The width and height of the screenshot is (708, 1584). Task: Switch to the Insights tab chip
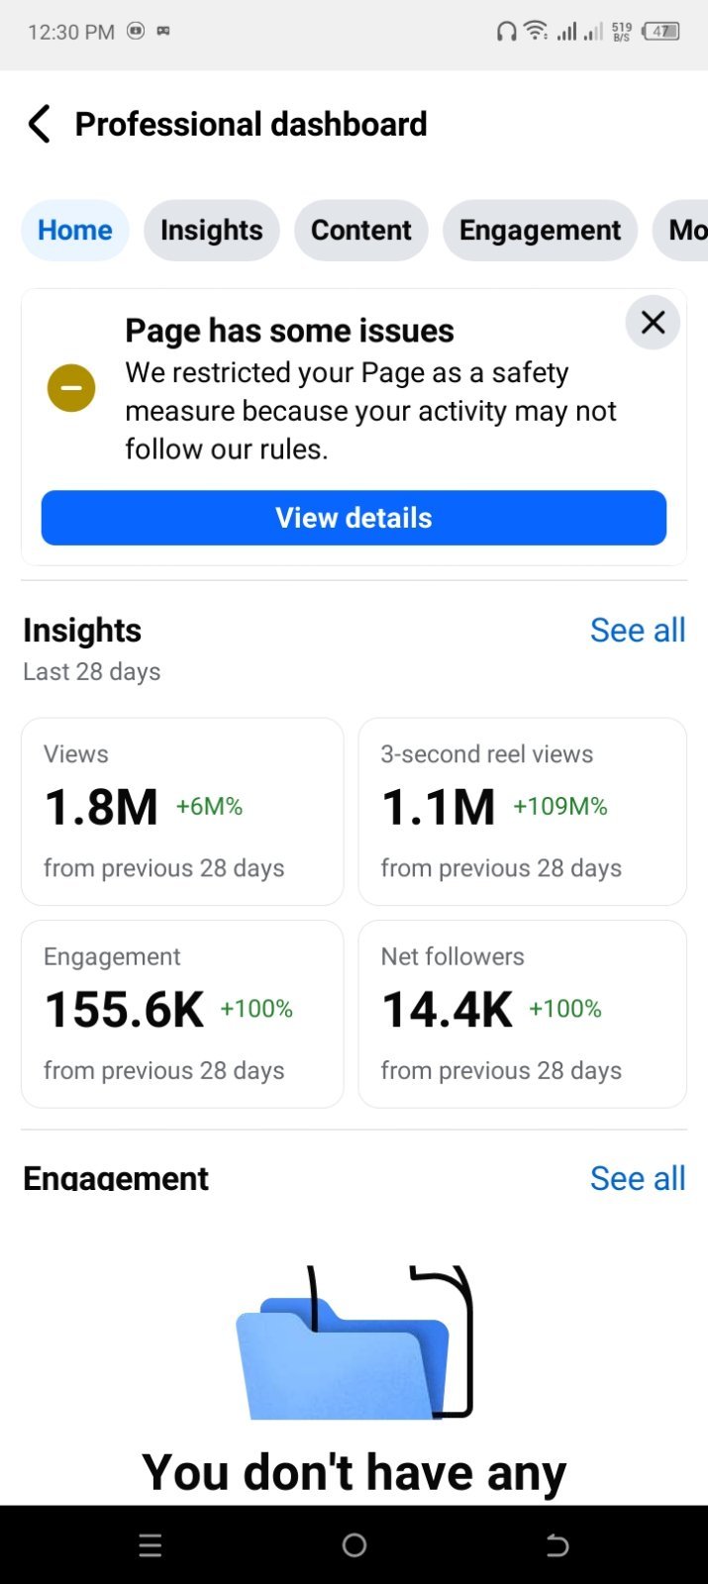click(x=212, y=231)
